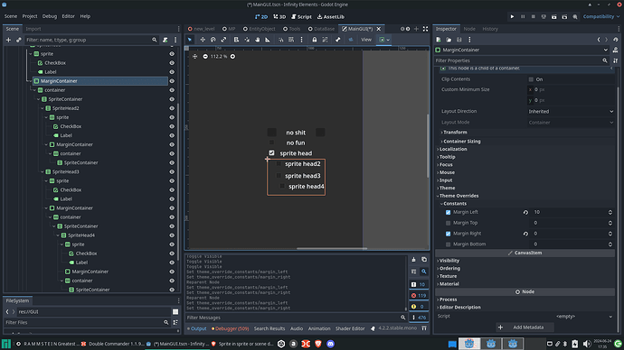
Task: Open Brave browser from the taskbar
Action: click(x=318, y=344)
